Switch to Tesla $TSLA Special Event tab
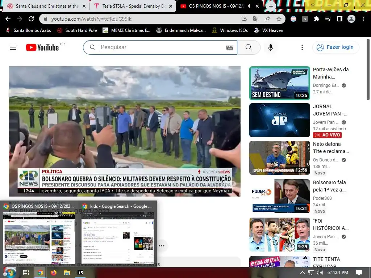The width and height of the screenshot is (371, 278). (x=134, y=6)
